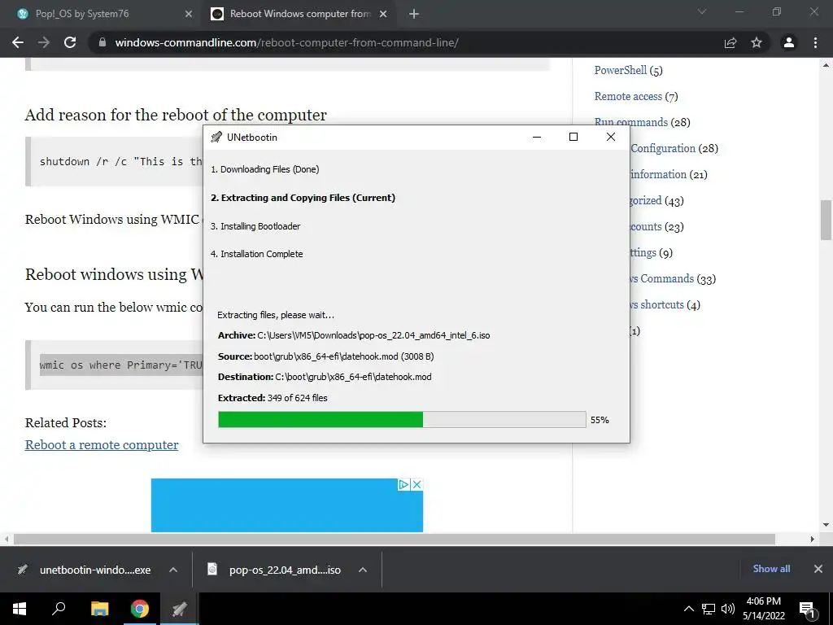The width and height of the screenshot is (833, 625).
Task: Select the wmic command code text
Action: point(121,365)
